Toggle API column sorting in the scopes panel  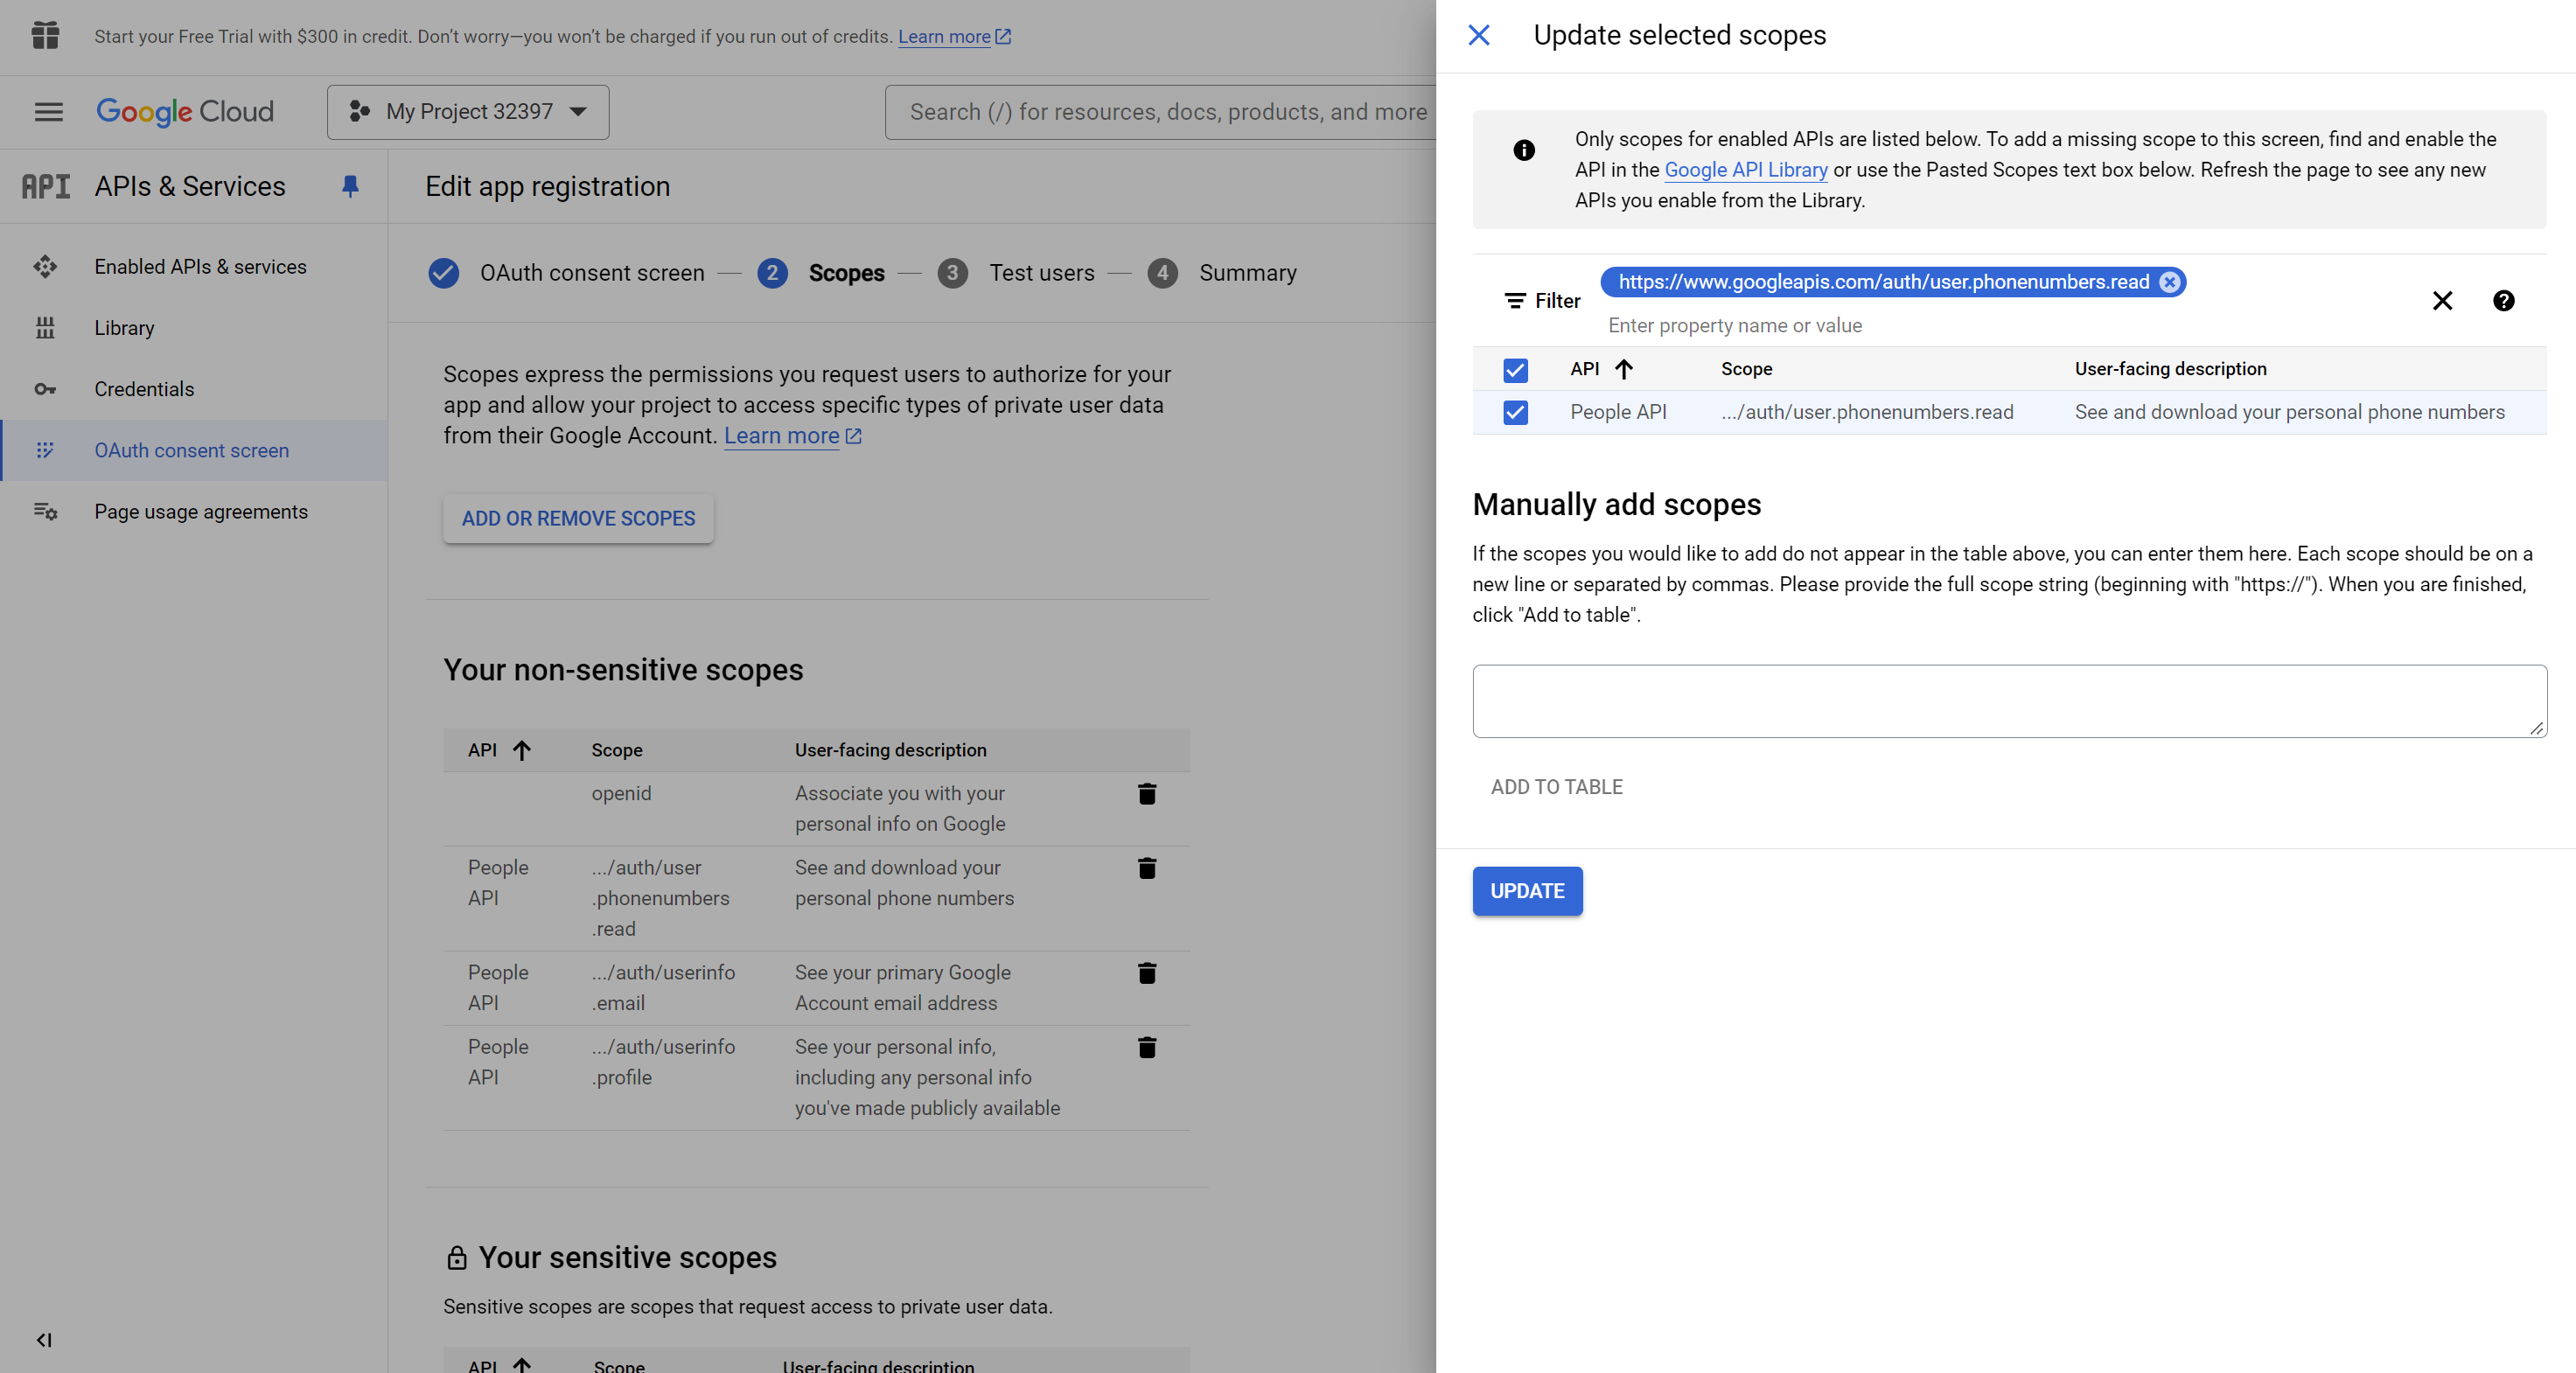tap(1625, 369)
